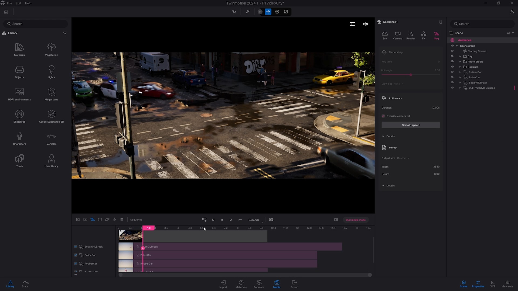Open Export in the bottom dock

pos(294,284)
